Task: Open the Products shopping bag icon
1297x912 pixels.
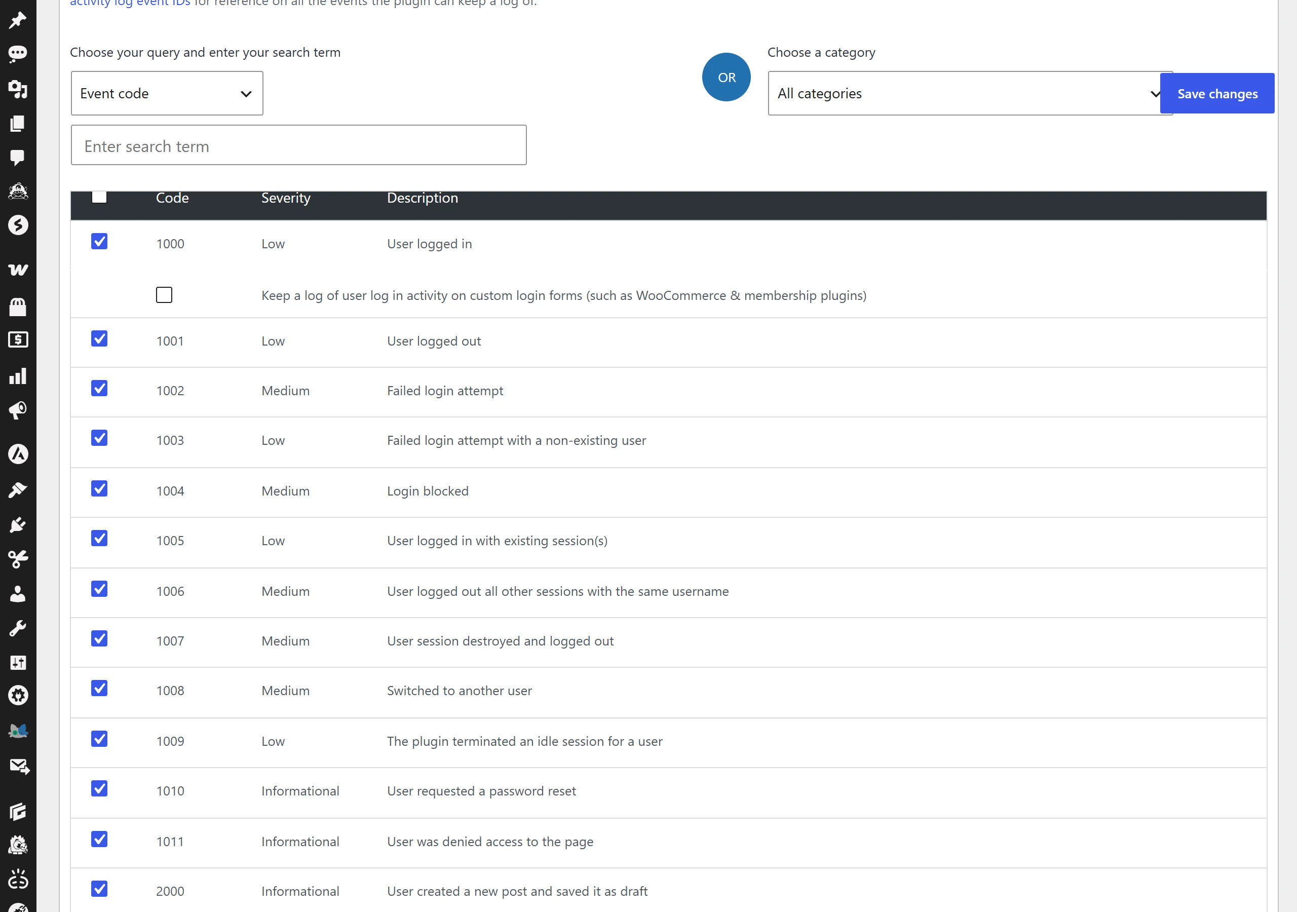Action: (18, 307)
